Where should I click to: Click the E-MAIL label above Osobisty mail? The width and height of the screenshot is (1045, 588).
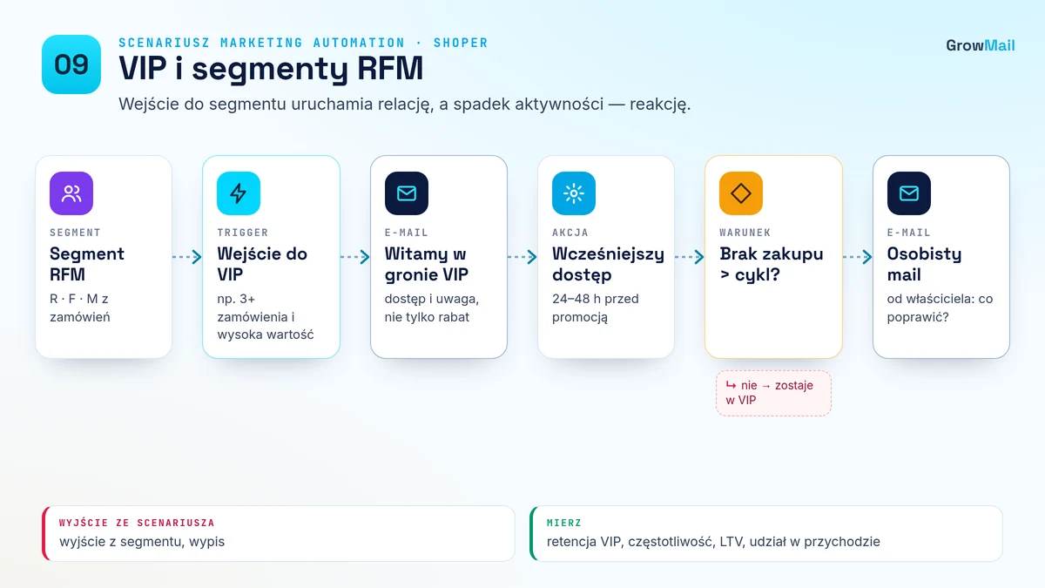pos(909,233)
